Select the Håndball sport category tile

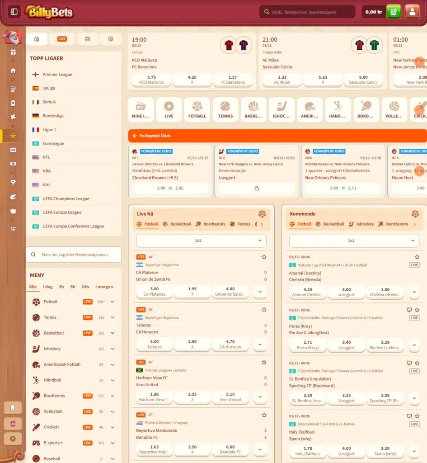(337, 110)
